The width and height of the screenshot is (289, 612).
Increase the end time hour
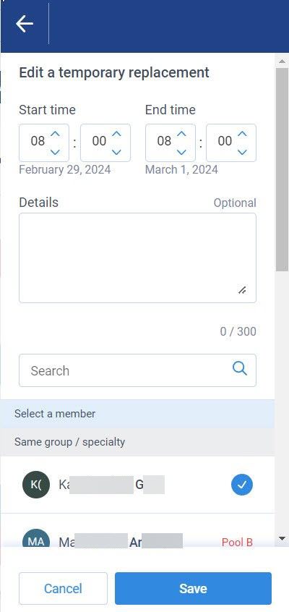pos(181,134)
